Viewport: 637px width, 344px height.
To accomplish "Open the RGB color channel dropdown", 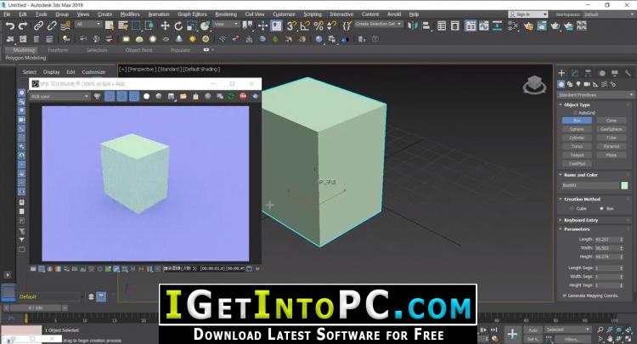I will click(60, 97).
